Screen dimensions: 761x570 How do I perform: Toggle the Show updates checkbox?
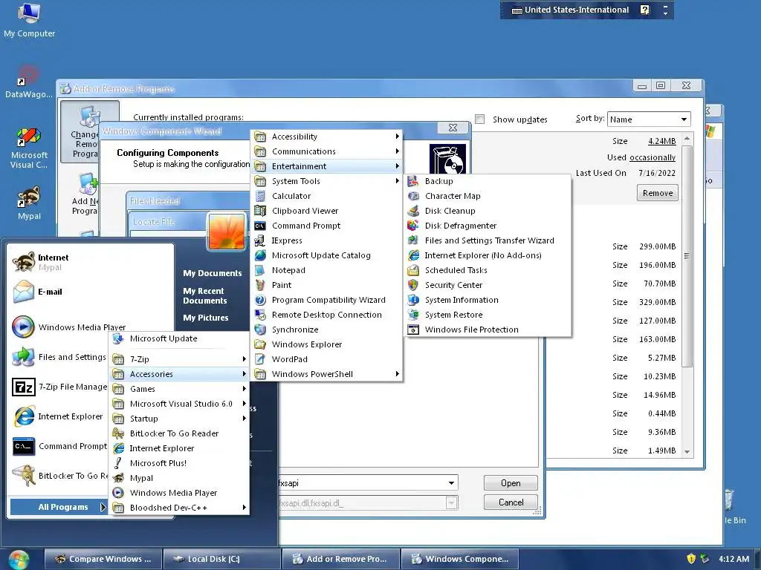tap(479, 119)
